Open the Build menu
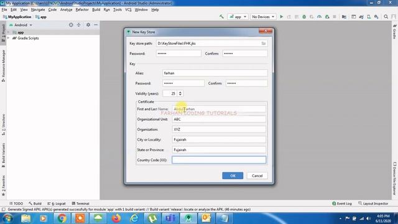Screen dimensions: 398x224 [96, 10]
